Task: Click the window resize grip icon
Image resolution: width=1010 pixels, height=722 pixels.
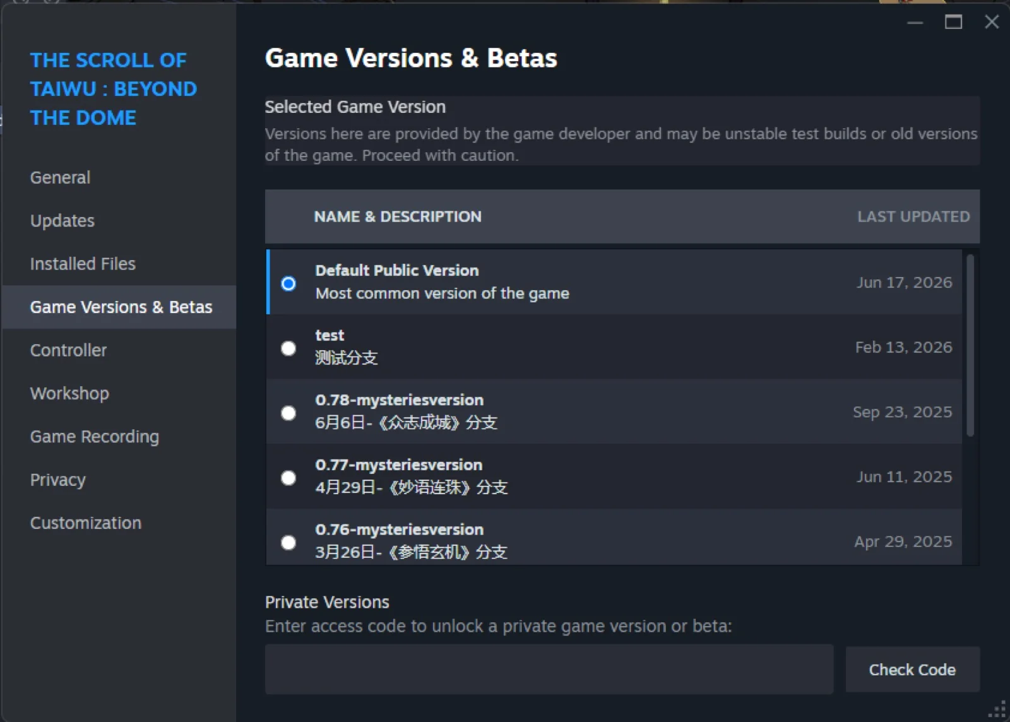Action: pos(998,710)
